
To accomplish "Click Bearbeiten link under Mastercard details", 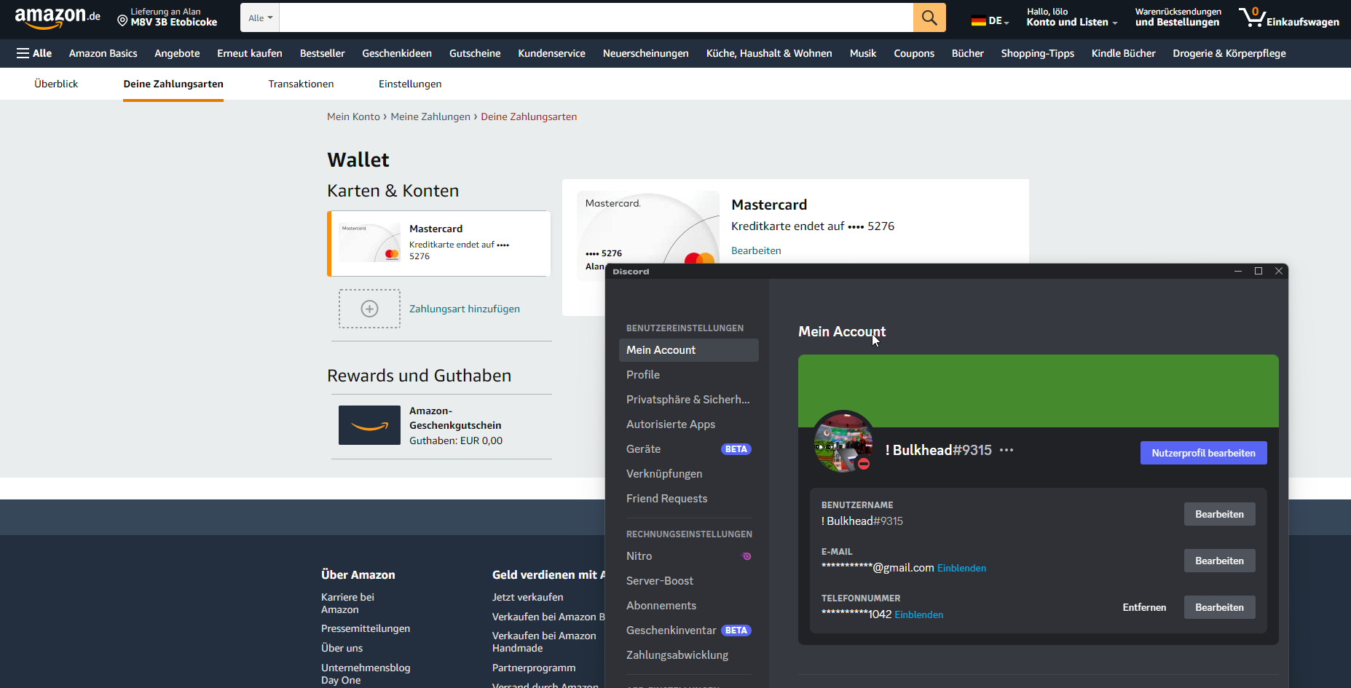I will 756,250.
